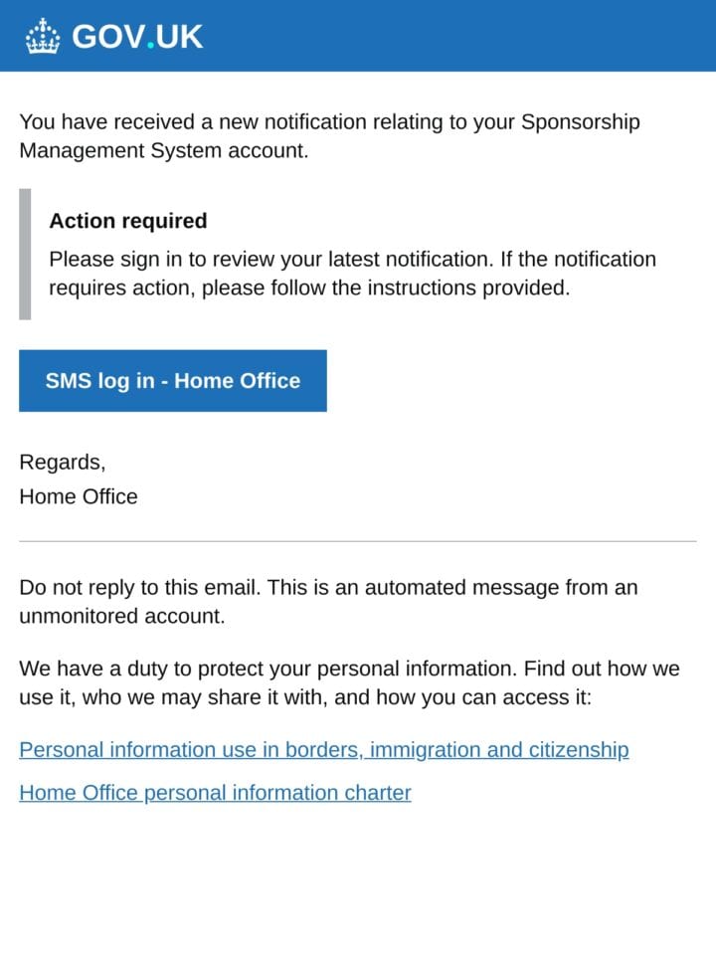Click 'requires action, please follow the instructions' line

(309, 287)
